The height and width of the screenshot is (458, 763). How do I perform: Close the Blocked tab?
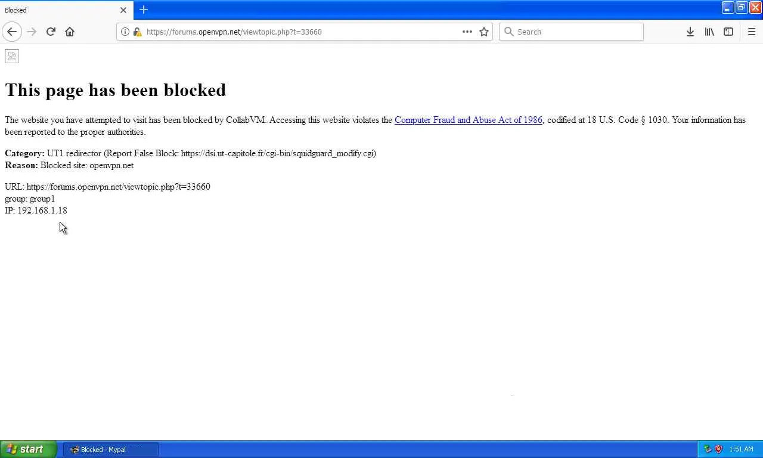(x=123, y=10)
